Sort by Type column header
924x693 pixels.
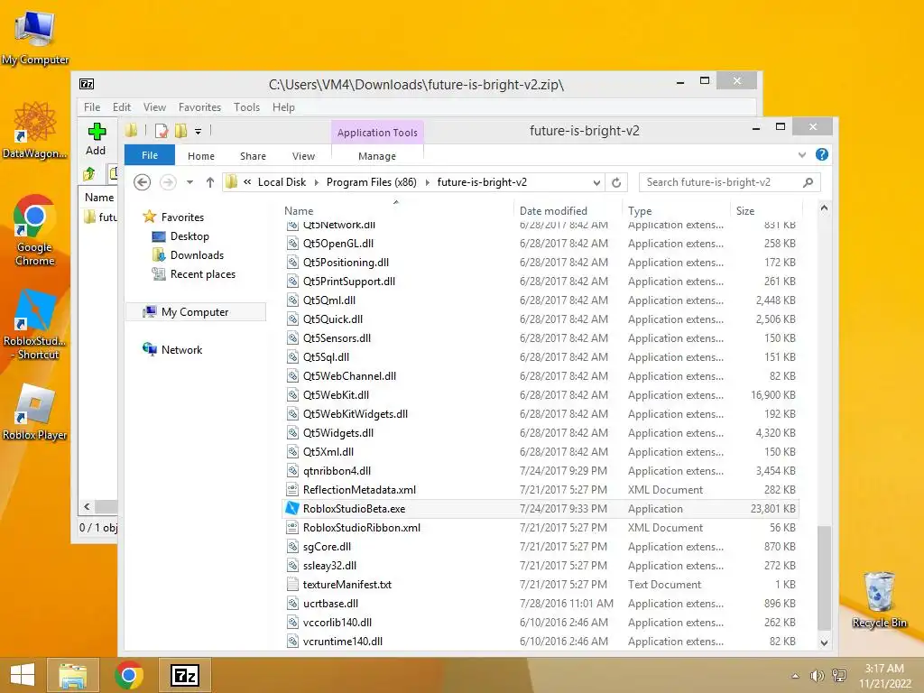point(640,211)
